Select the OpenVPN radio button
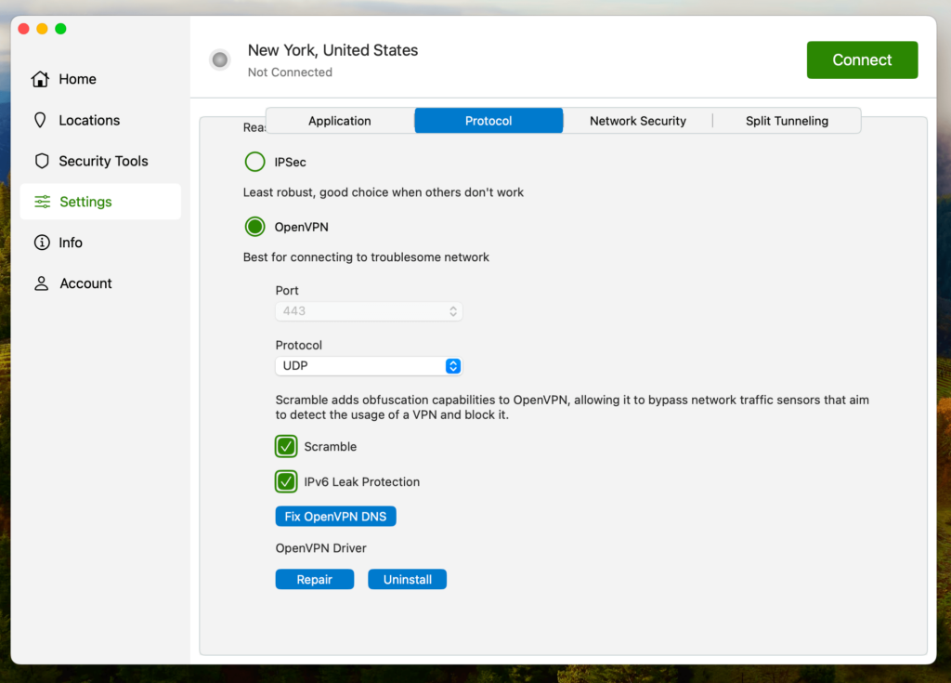This screenshot has width=951, height=683. (254, 227)
